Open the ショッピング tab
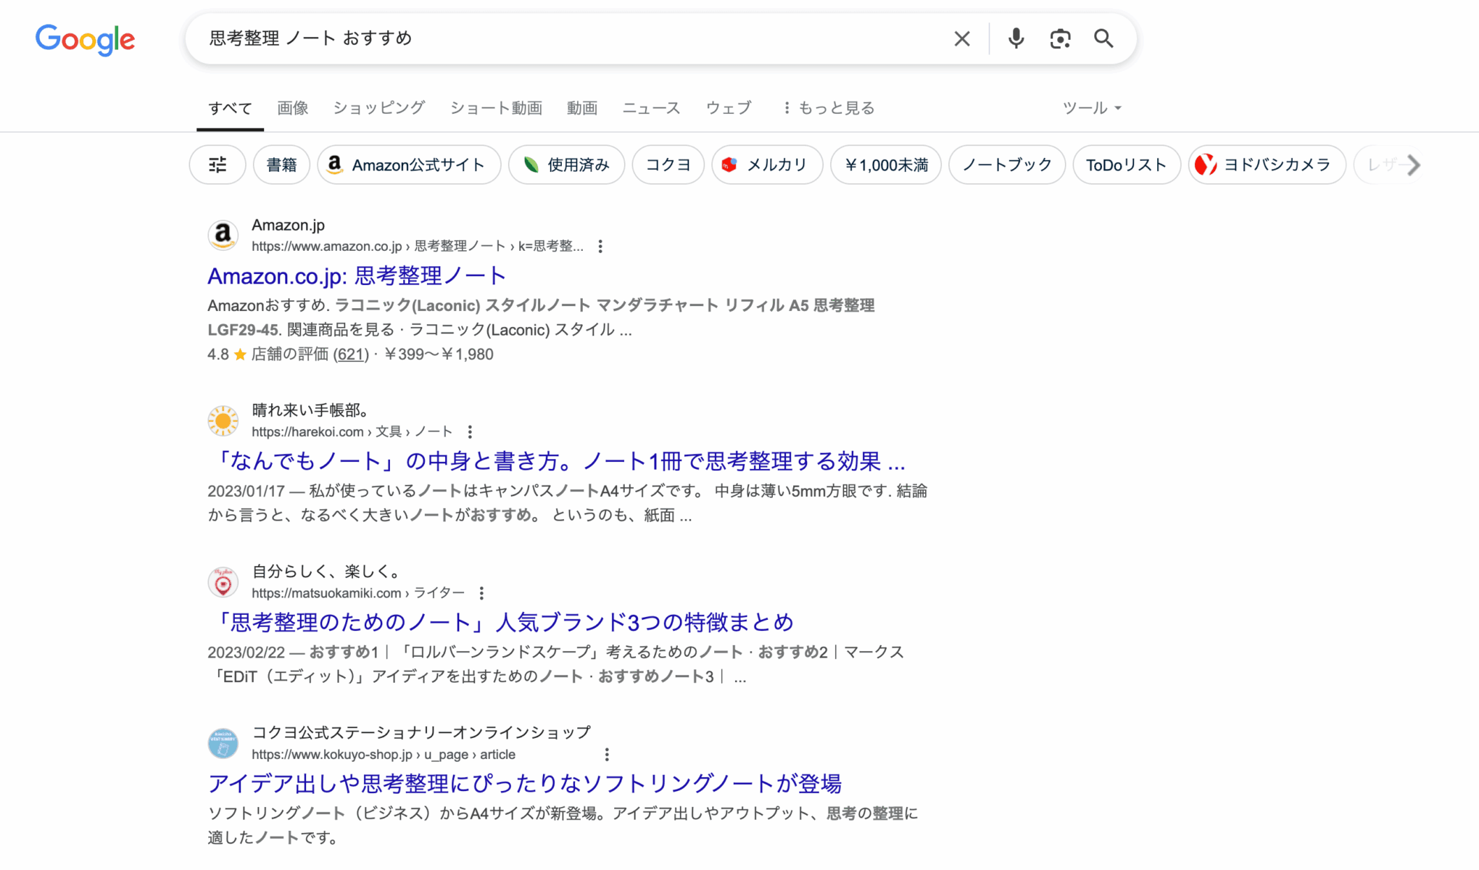Screen dimensions: 1479x870 [x=378, y=108]
